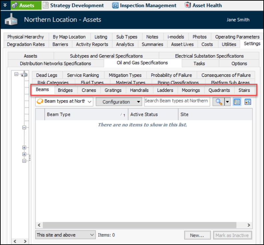This screenshot has height=245, width=264.
Task: Sort by the Beam Type column header
Action: (86, 114)
